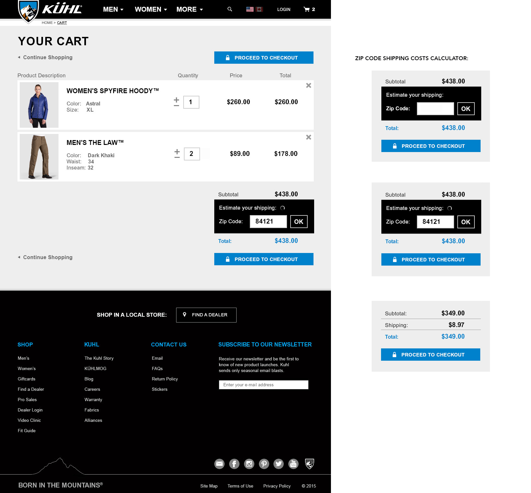Click quantity field showing 1

tap(191, 102)
